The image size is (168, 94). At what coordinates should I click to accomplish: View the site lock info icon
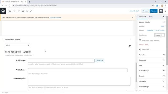(x=14, y=6)
